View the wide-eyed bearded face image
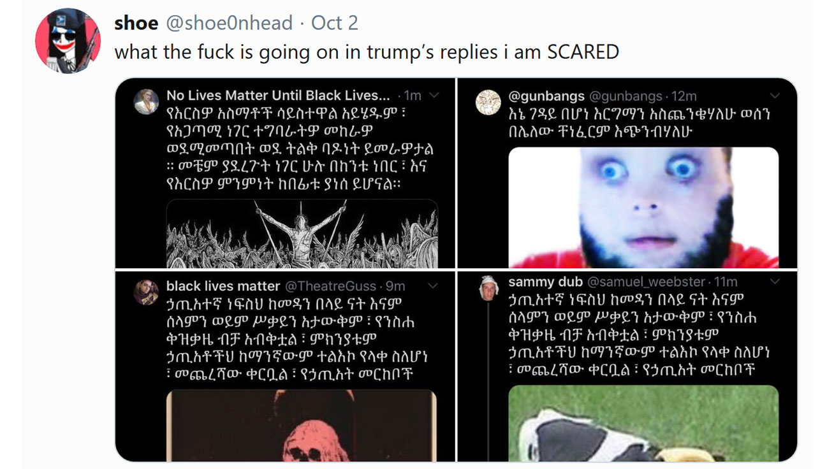 [643, 207]
